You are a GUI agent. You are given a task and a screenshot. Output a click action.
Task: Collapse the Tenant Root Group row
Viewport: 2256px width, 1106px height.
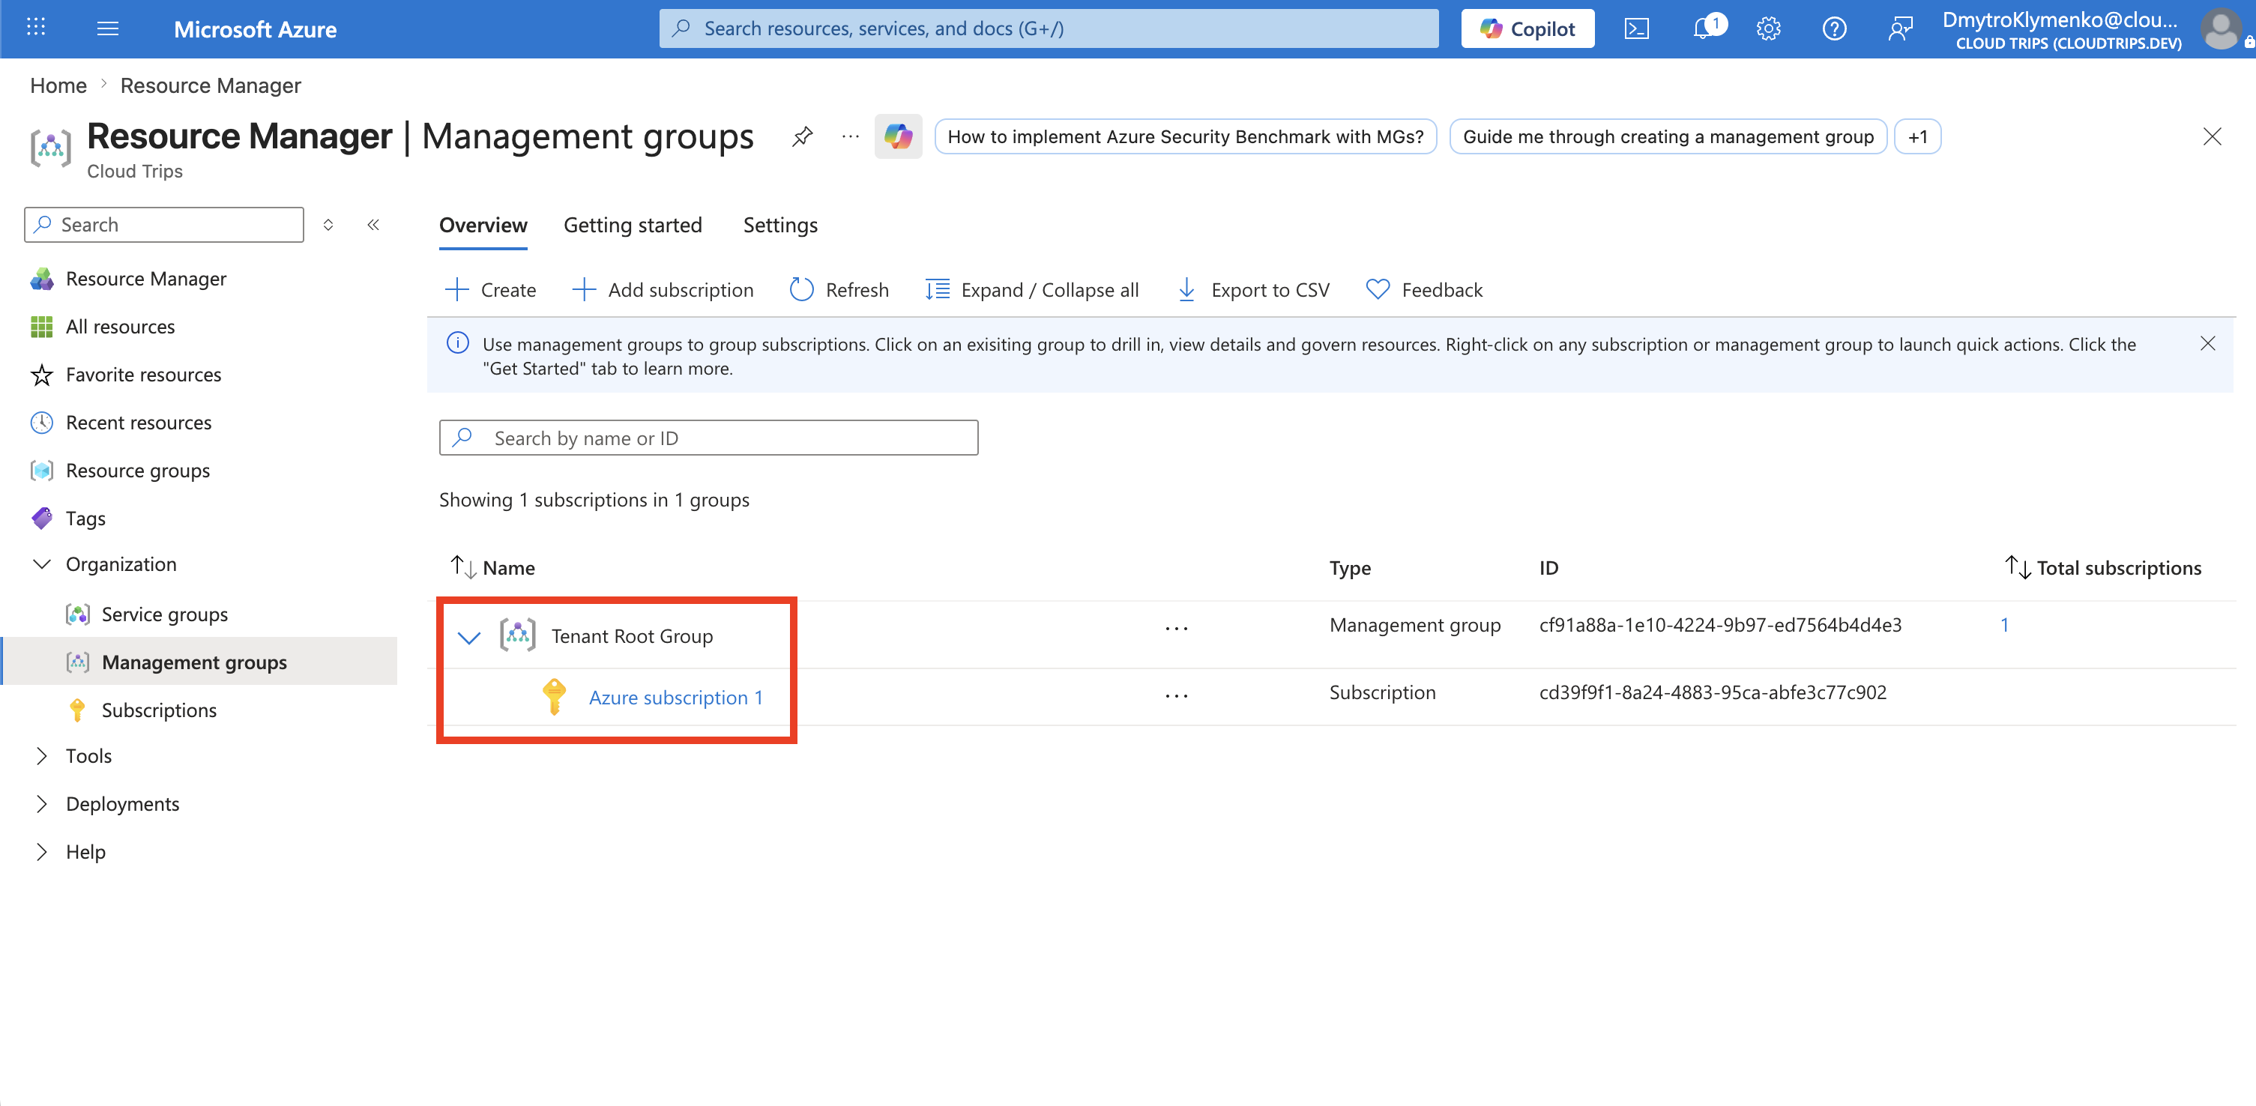(x=469, y=637)
